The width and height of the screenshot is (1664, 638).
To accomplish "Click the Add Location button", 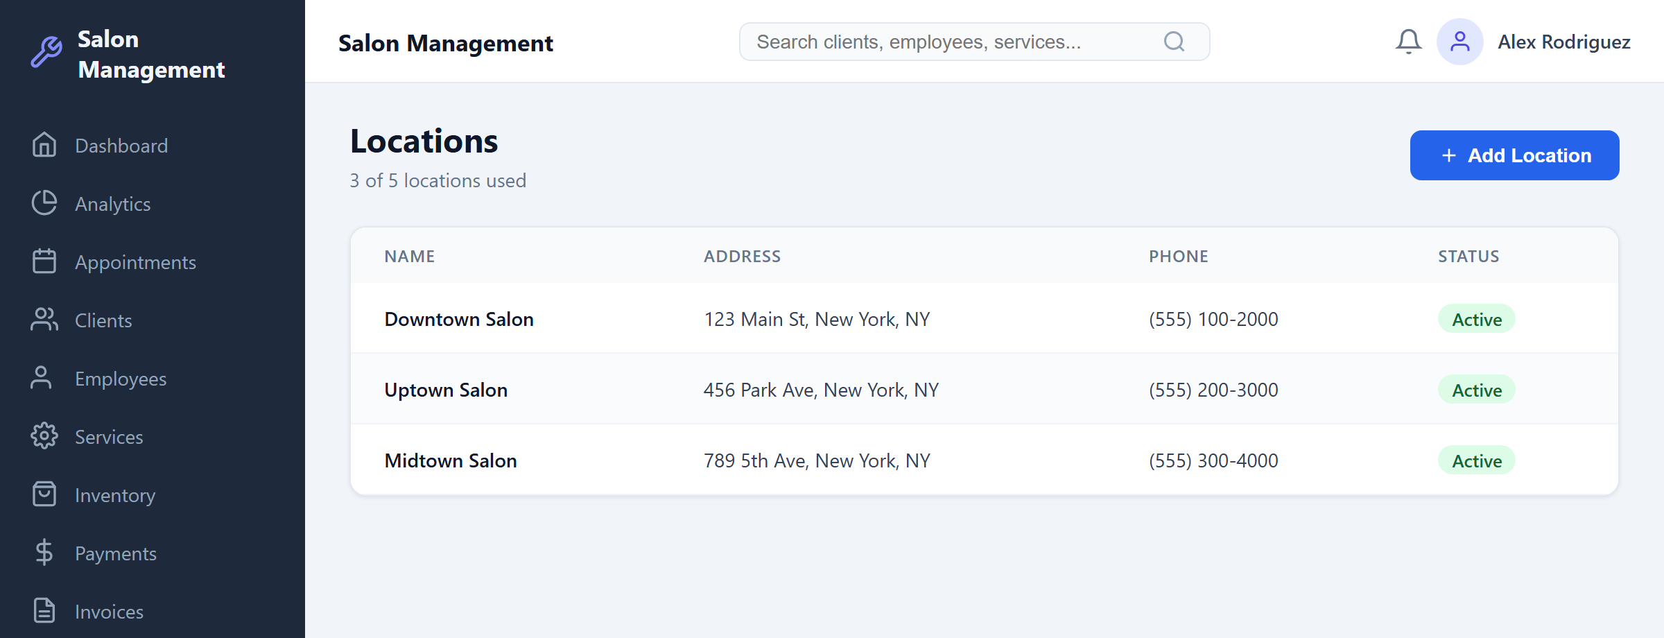I will (x=1514, y=155).
